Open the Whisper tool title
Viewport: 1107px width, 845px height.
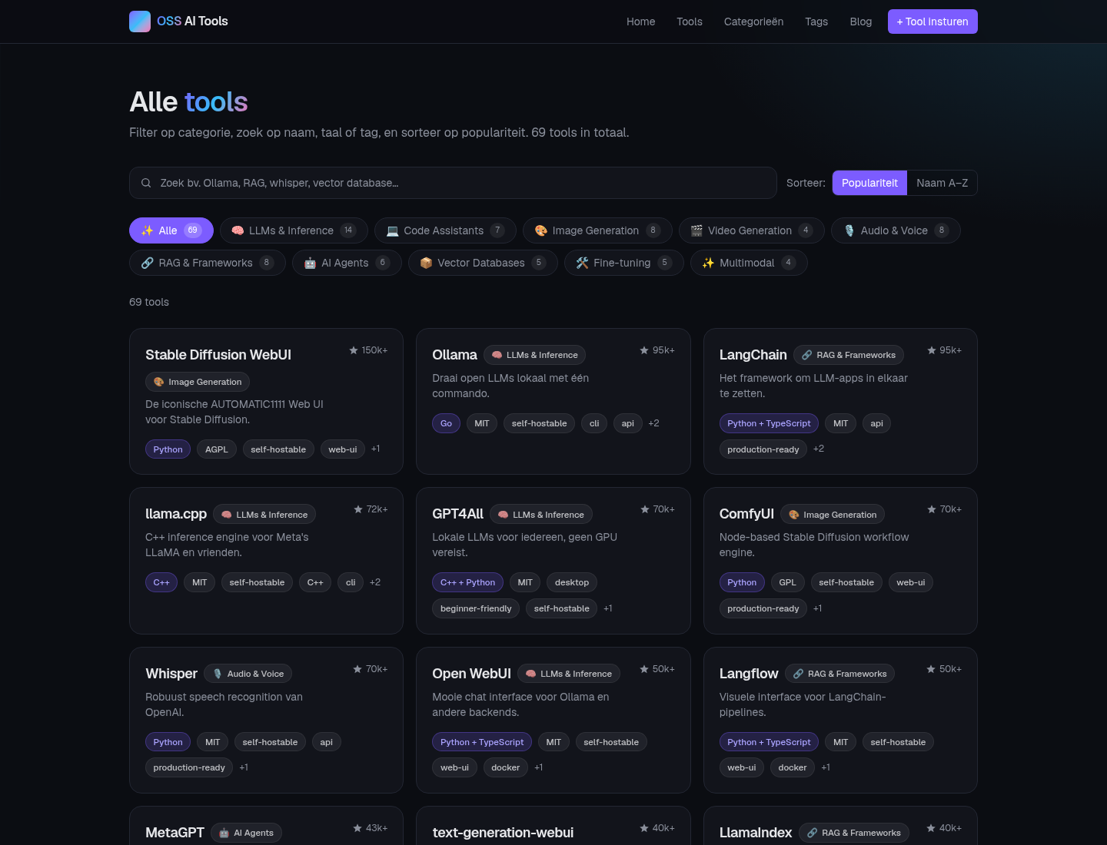(x=171, y=674)
